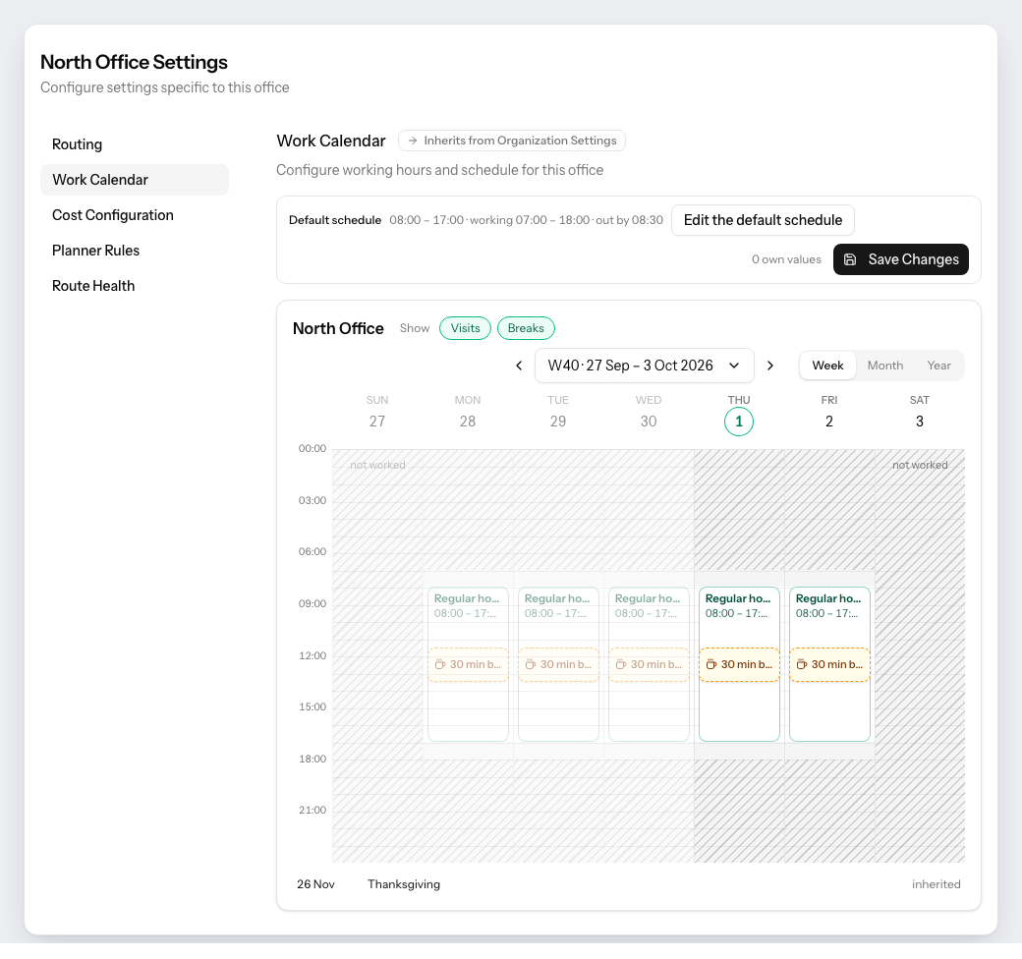Select Friday 2 column header
Image resolution: width=1022 pixels, height=959 pixels.
point(829,413)
